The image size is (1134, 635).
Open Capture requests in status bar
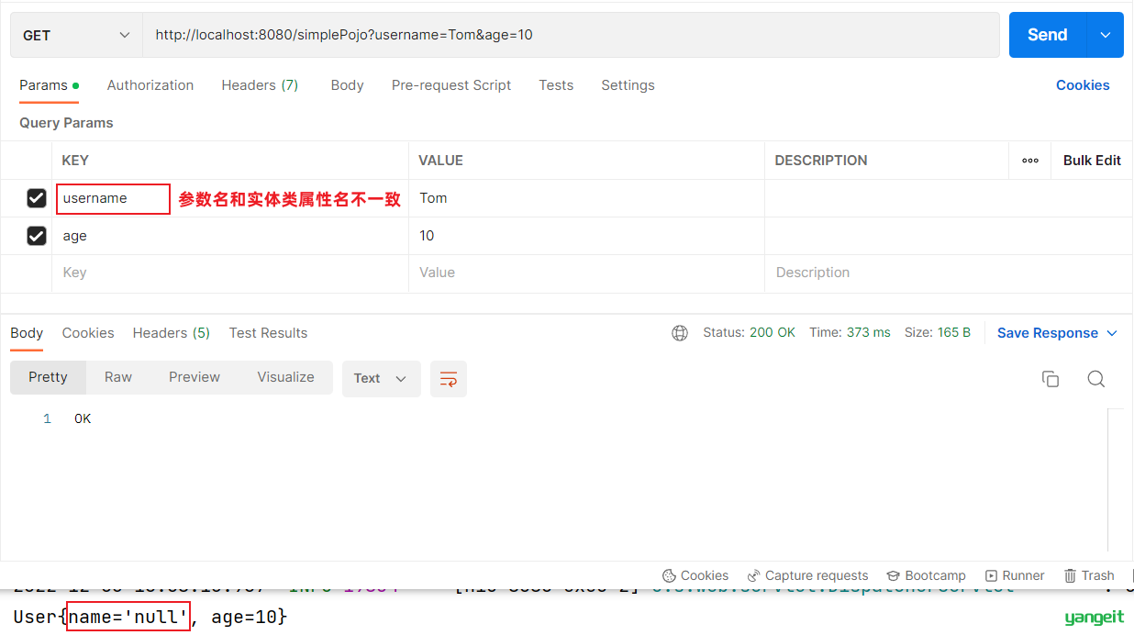pos(807,575)
